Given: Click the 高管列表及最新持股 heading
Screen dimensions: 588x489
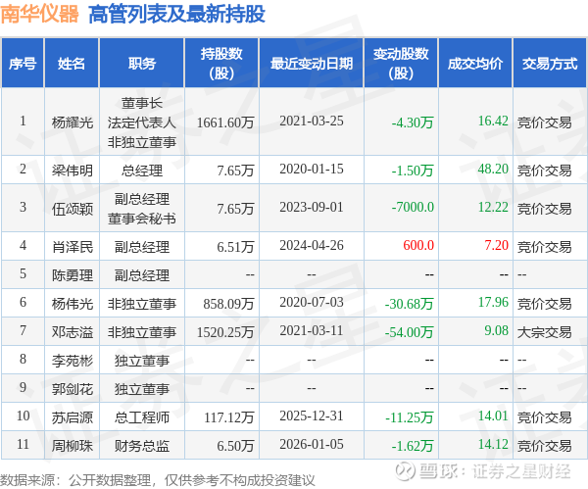Looking at the screenshot, I should (x=177, y=15).
